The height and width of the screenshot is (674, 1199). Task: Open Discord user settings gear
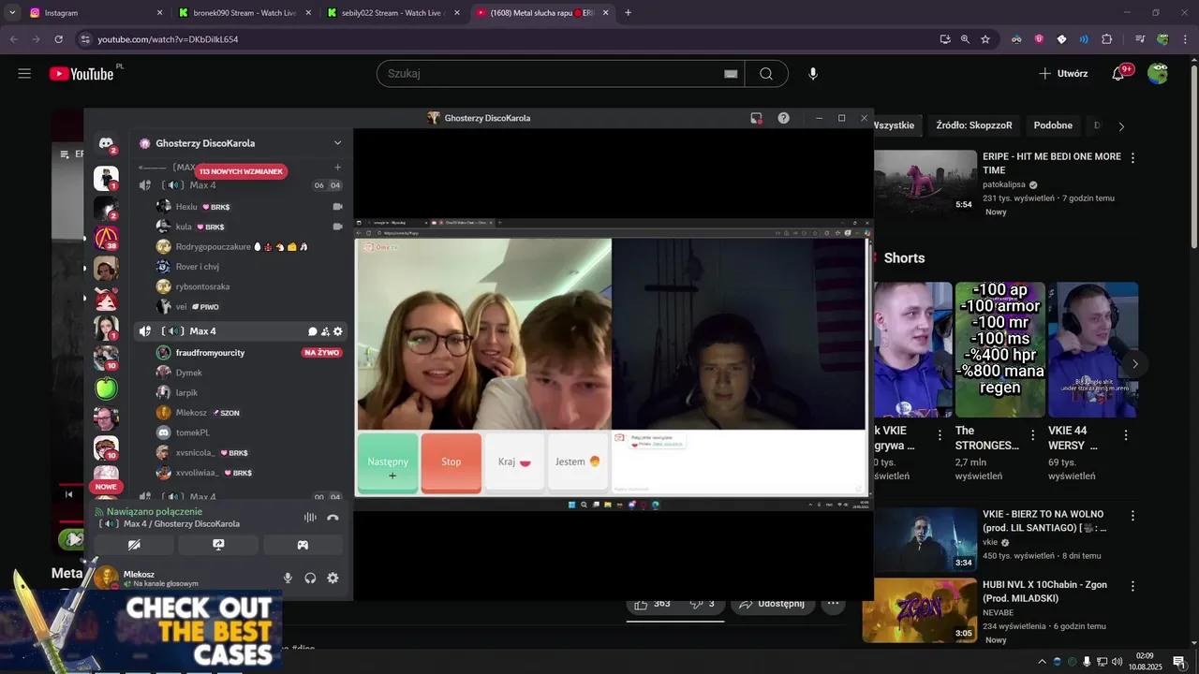click(333, 579)
